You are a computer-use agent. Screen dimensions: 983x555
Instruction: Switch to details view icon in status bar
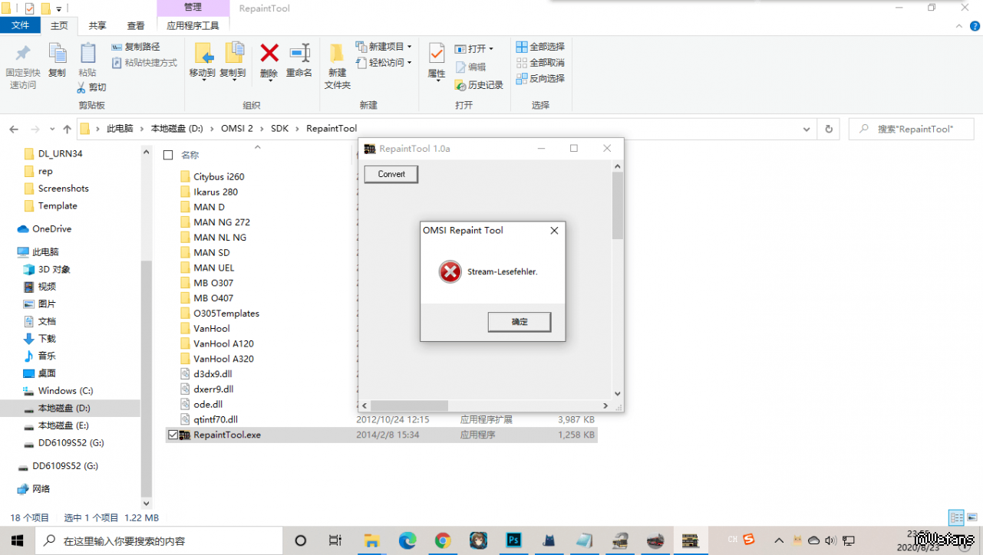click(x=956, y=517)
